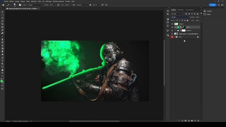Toggle pressure for opacity in options bar
Screen dimensions: 226x127
click(x=58, y=5)
